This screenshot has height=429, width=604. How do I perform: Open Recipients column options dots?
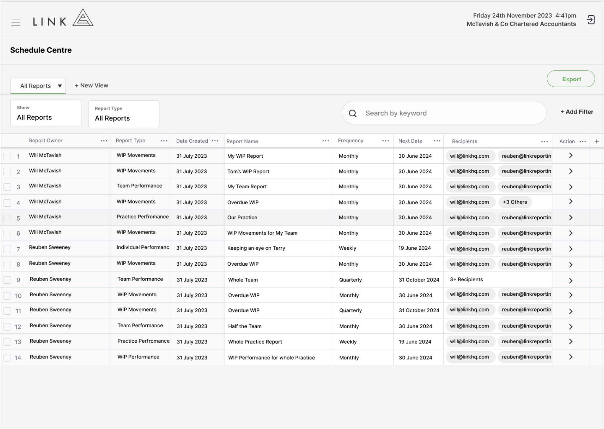(545, 142)
